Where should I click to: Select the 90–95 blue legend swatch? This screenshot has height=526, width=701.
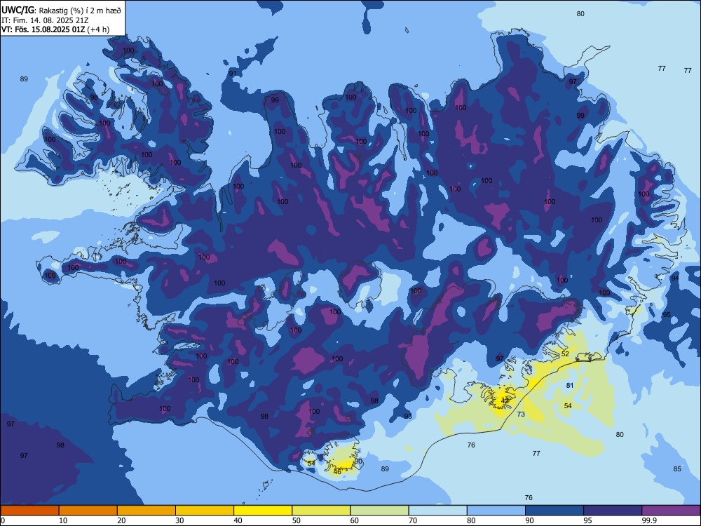(x=554, y=511)
